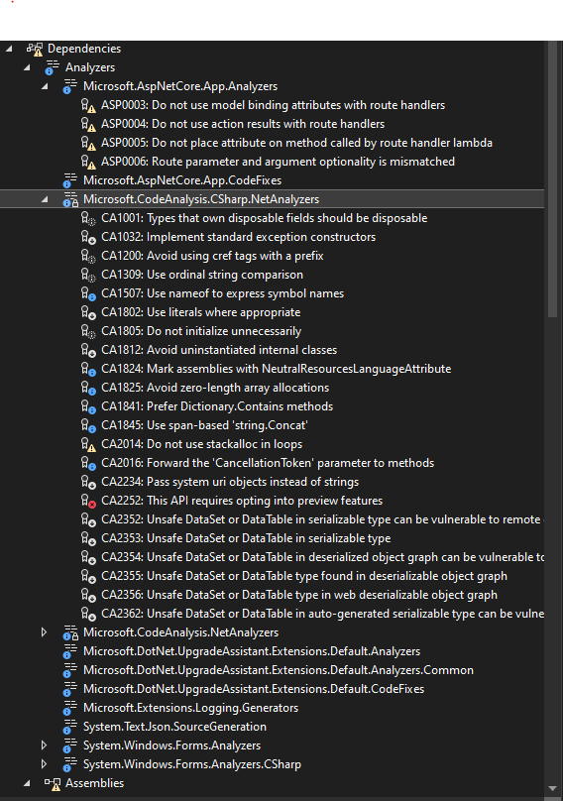Click the CA1507 info rule icon

click(x=88, y=294)
